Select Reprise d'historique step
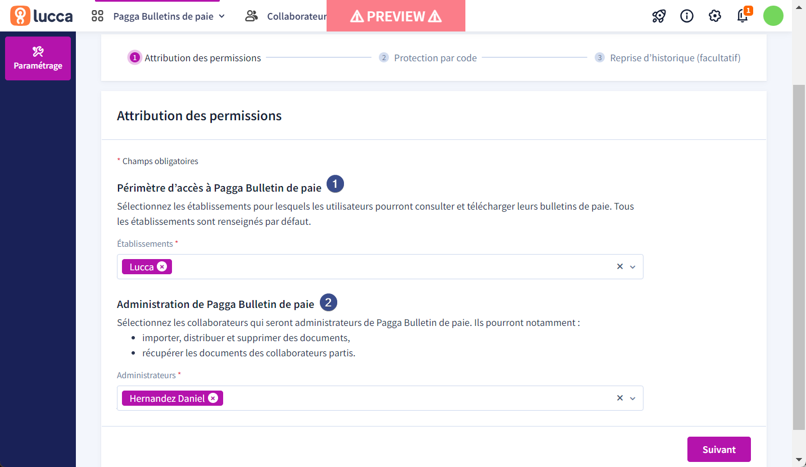This screenshot has width=806, height=467. click(x=668, y=58)
